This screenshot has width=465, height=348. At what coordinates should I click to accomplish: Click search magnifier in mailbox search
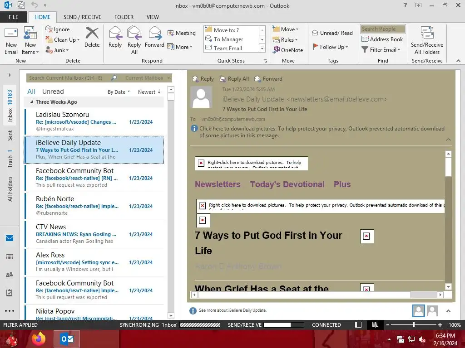click(114, 78)
